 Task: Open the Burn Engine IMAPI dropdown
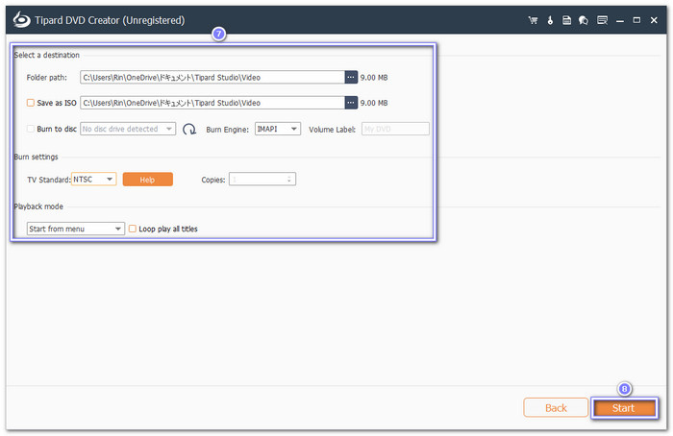coord(278,129)
